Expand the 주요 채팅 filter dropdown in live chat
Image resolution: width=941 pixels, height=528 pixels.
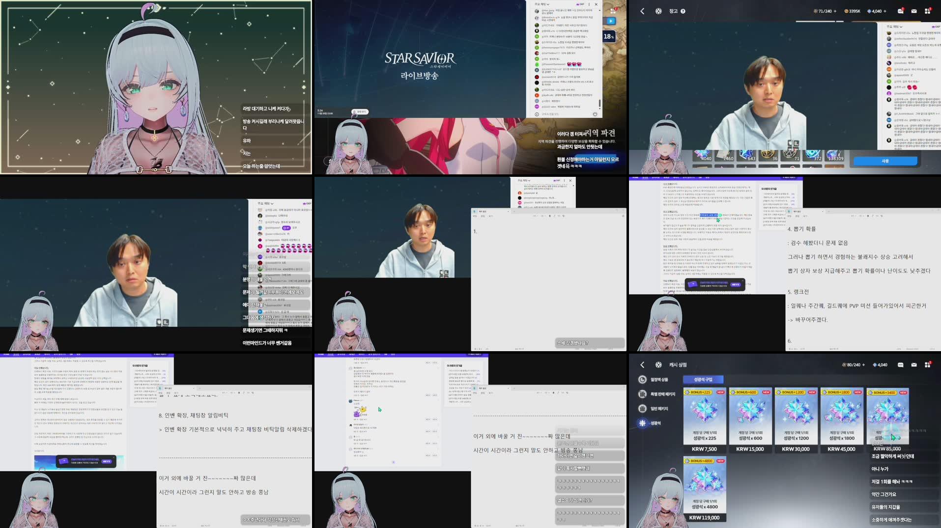pyautogui.click(x=542, y=4)
